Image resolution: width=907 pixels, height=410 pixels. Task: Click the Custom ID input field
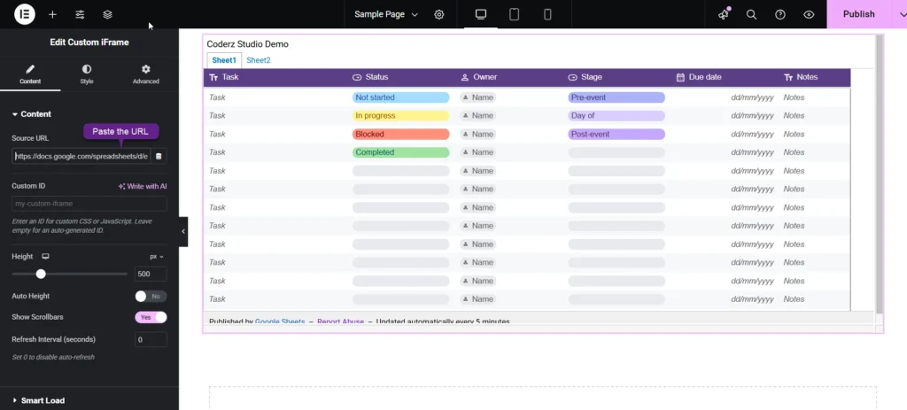pyautogui.click(x=89, y=204)
